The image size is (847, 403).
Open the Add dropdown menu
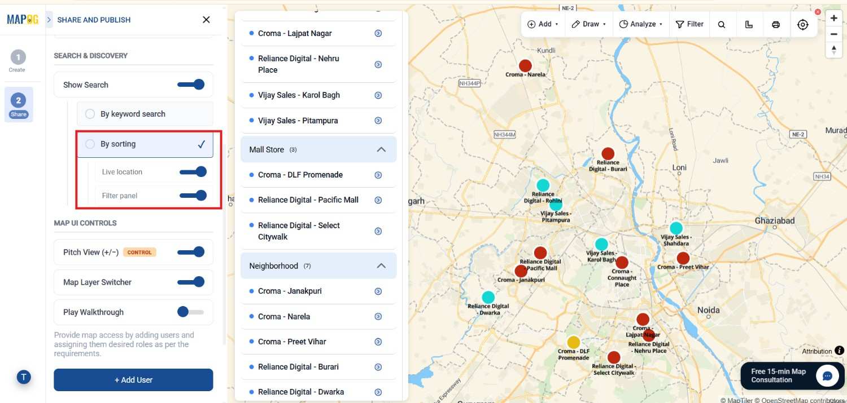543,24
